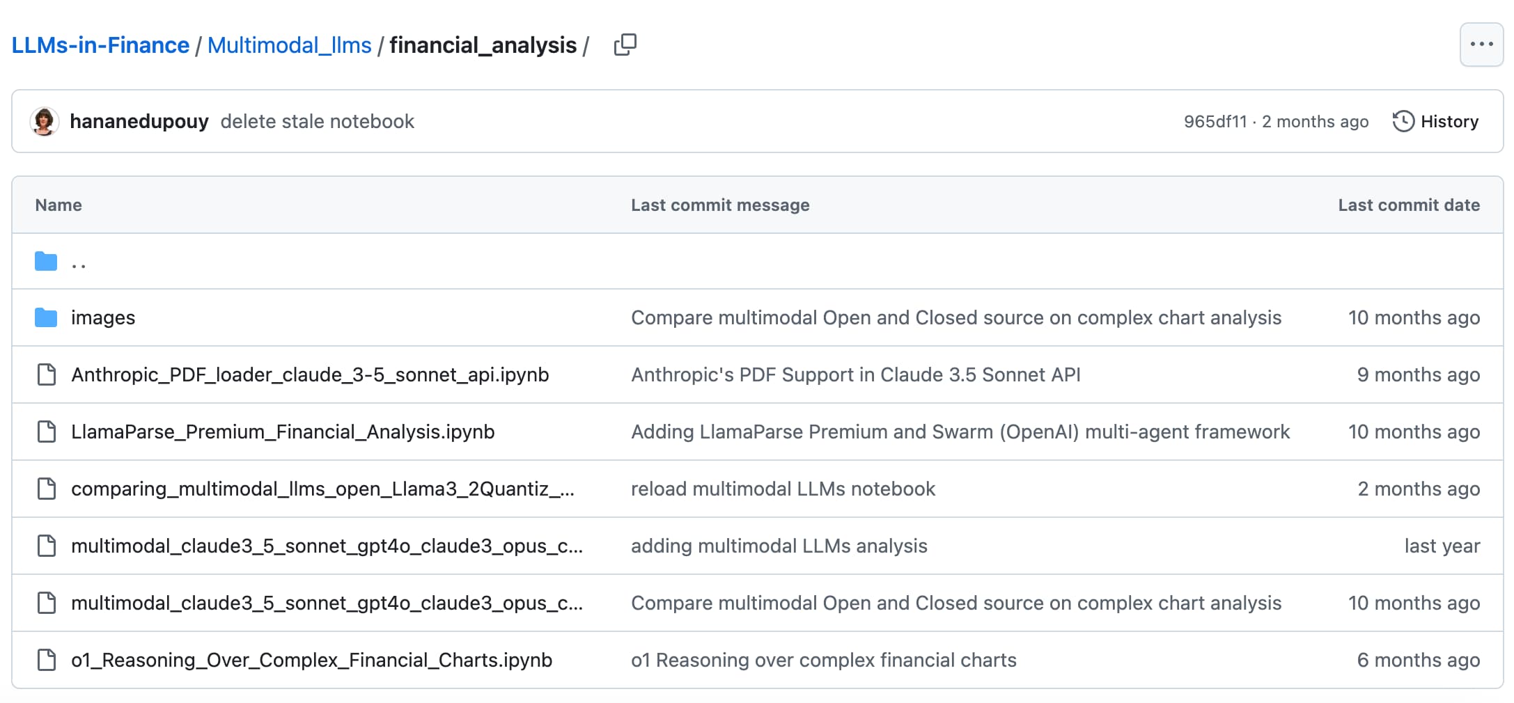The width and height of the screenshot is (1514, 703).
Task: Open images row 'Compare multimodal Open and Closed' commit
Action: tap(956, 317)
